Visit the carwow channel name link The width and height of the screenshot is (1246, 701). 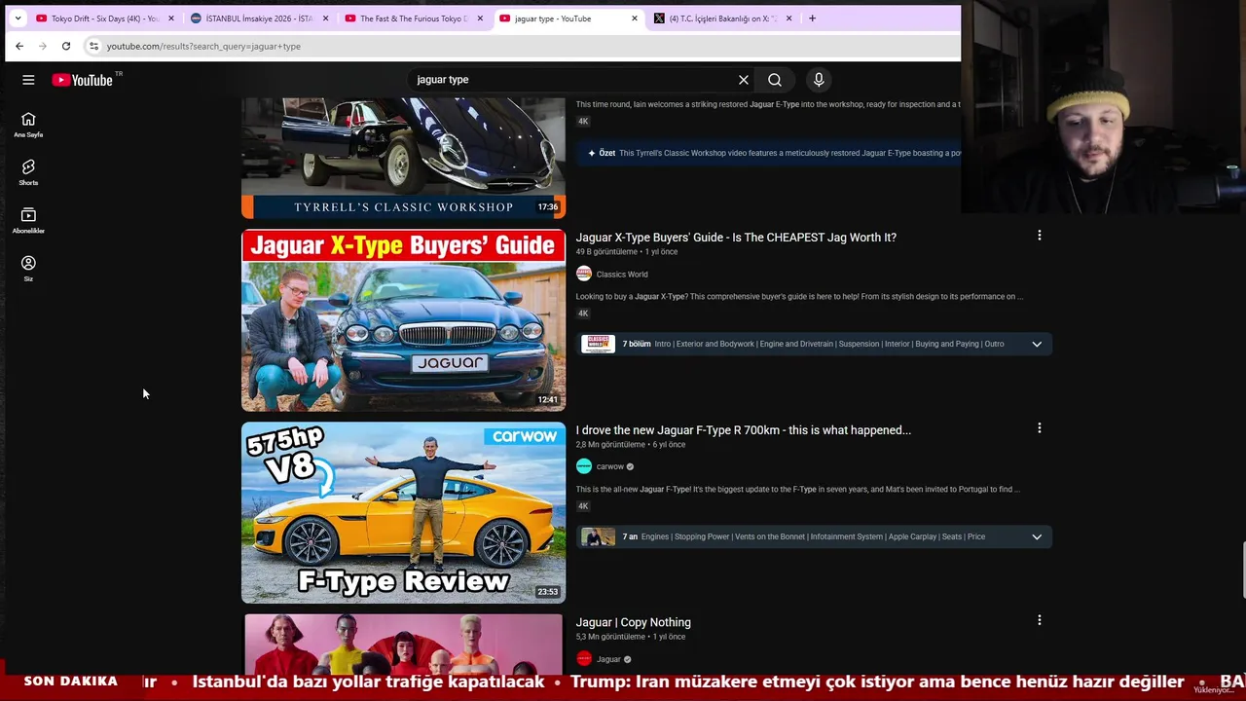click(x=609, y=466)
